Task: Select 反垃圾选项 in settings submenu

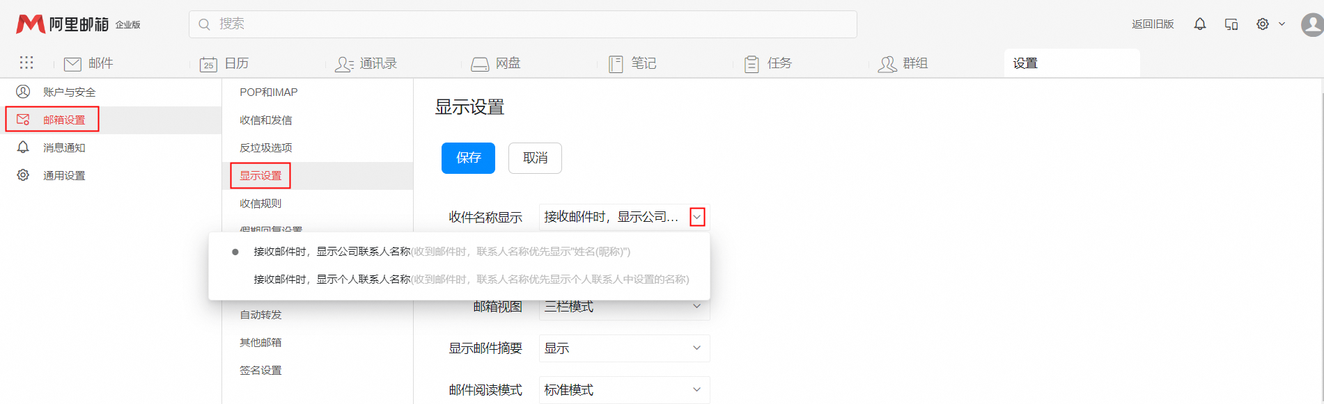Action: pyautogui.click(x=266, y=147)
